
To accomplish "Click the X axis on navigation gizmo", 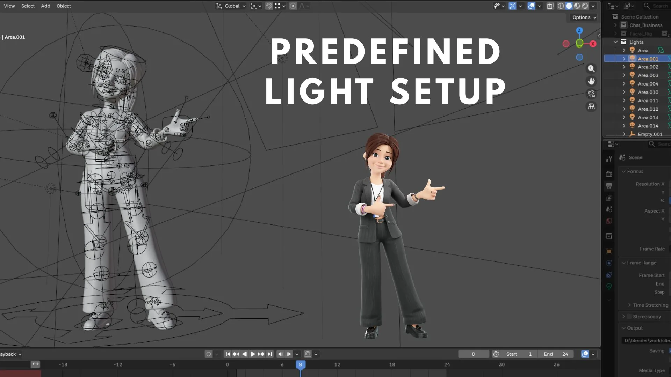I will click(593, 44).
